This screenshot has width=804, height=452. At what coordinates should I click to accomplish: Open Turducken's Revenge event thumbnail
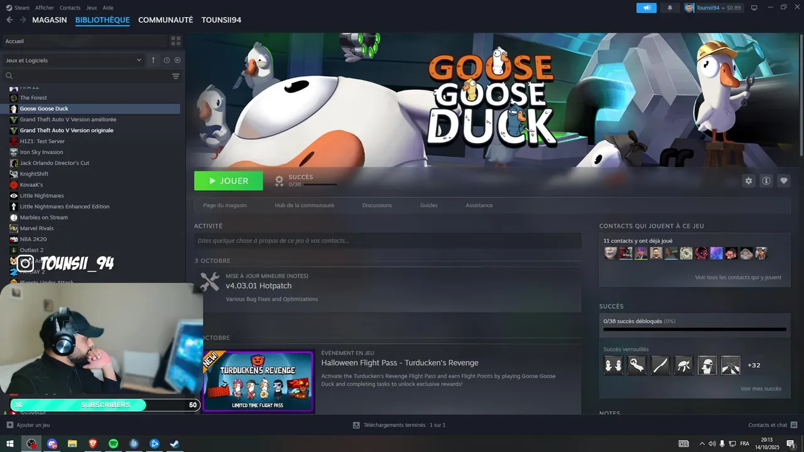pyautogui.click(x=258, y=381)
